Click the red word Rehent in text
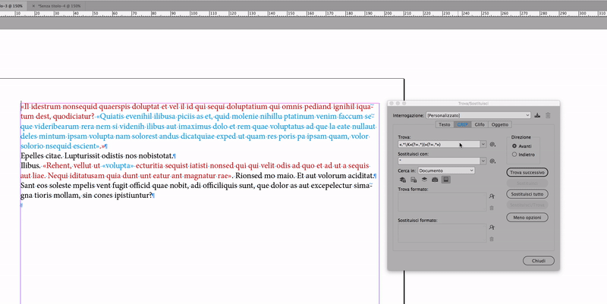Viewport: 607px width, 304px height. [x=57, y=166]
